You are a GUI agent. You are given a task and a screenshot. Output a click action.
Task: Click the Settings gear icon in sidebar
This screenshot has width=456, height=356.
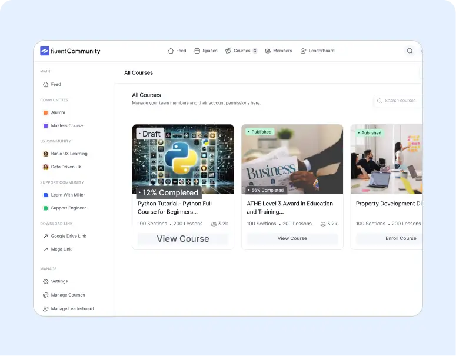click(46, 281)
